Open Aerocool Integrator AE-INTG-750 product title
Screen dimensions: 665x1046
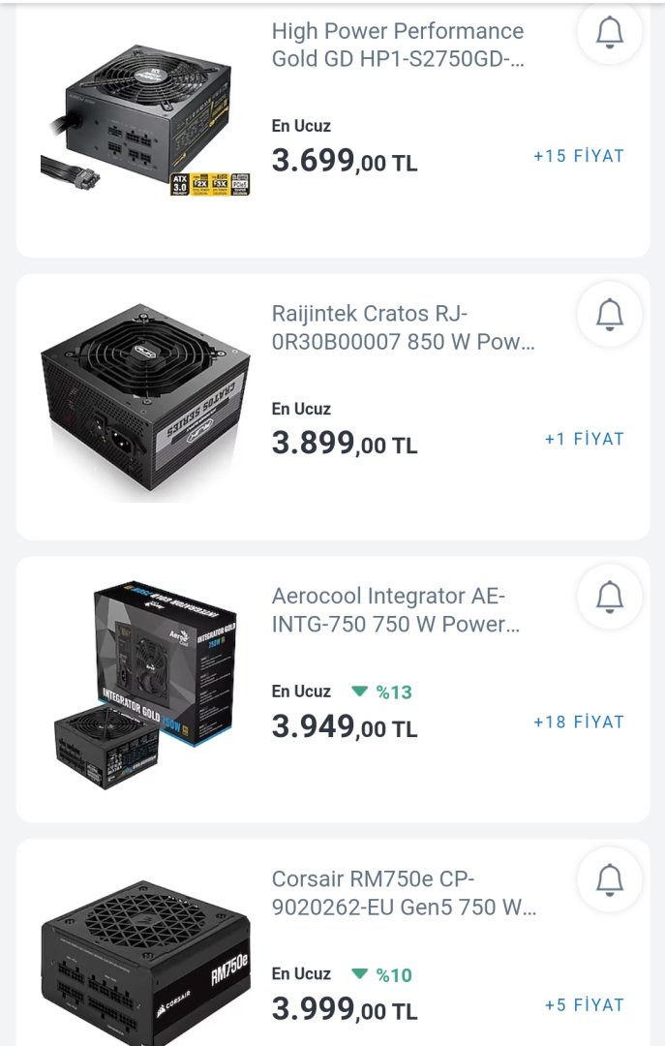click(396, 611)
